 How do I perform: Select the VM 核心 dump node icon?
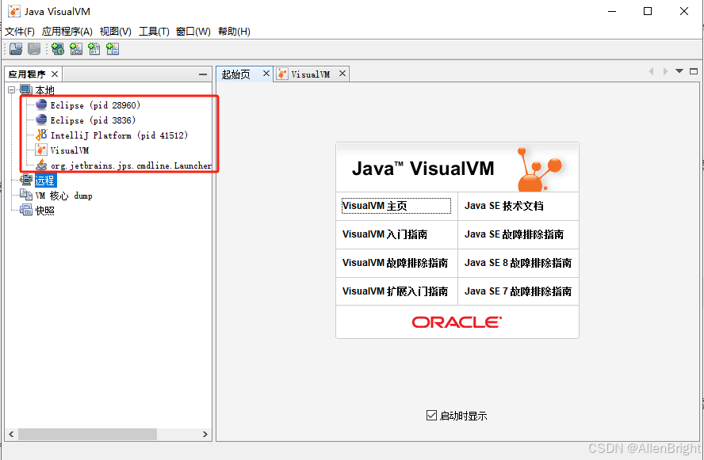pyautogui.click(x=26, y=195)
